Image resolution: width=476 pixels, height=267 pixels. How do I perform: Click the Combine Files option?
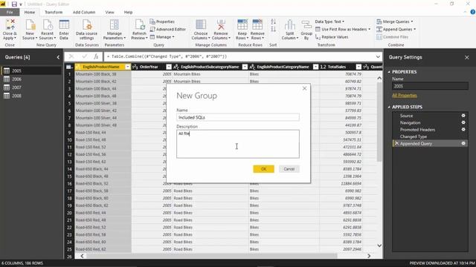pos(392,37)
